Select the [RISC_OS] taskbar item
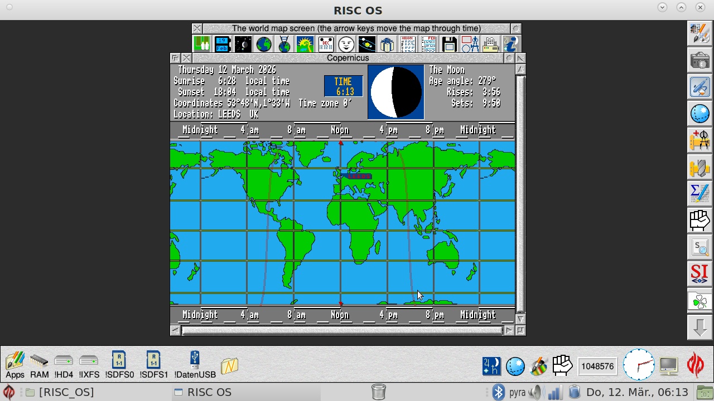 pyautogui.click(x=60, y=392)
